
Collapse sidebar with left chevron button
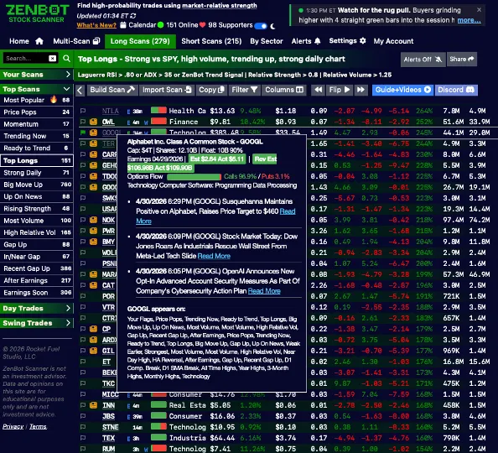tap(80, 90)
